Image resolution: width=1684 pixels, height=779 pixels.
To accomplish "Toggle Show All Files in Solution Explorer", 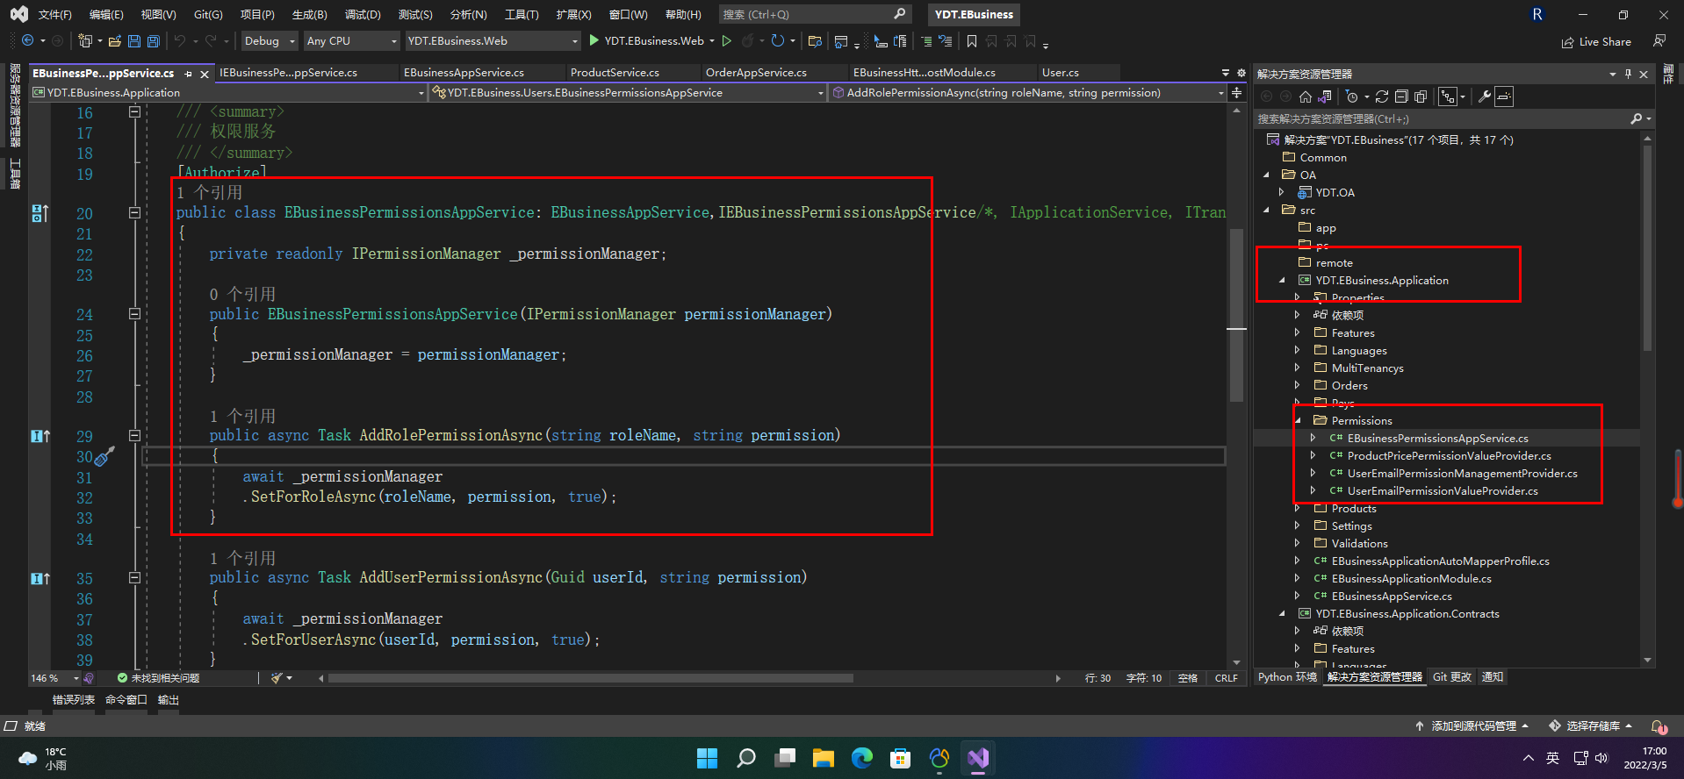I will 1421,96.
